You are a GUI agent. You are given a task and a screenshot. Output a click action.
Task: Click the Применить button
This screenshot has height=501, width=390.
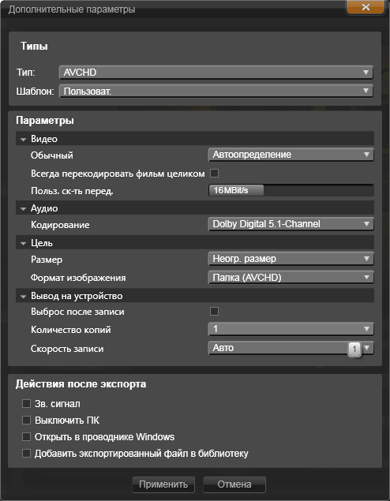tap(163, 484)
